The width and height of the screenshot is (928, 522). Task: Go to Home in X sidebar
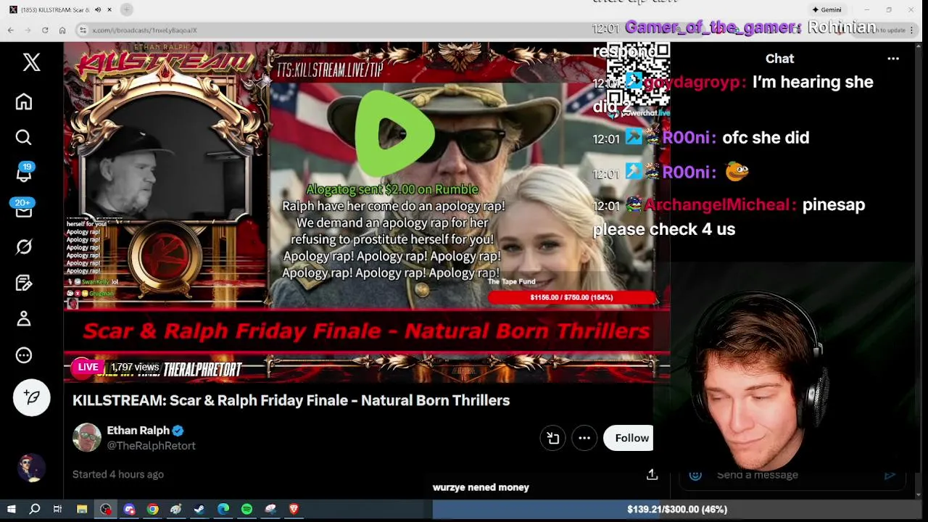click(x=24, y=101)
